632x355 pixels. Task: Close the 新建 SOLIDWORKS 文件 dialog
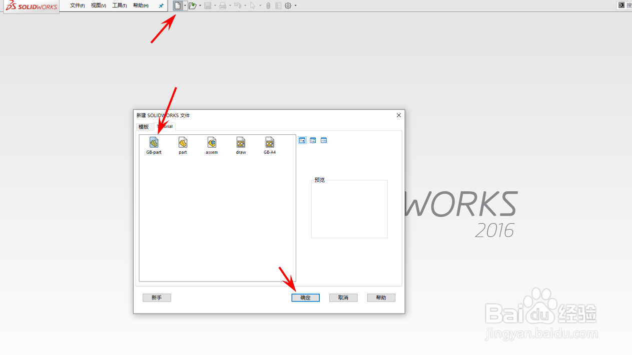click(399, 115)
